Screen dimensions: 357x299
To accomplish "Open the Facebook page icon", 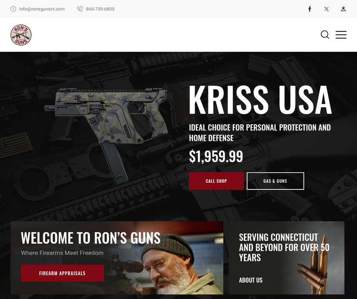I will click(310, 9).
